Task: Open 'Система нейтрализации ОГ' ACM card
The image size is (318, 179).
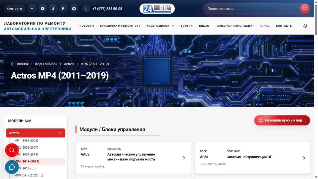Action: click(249, 157)
